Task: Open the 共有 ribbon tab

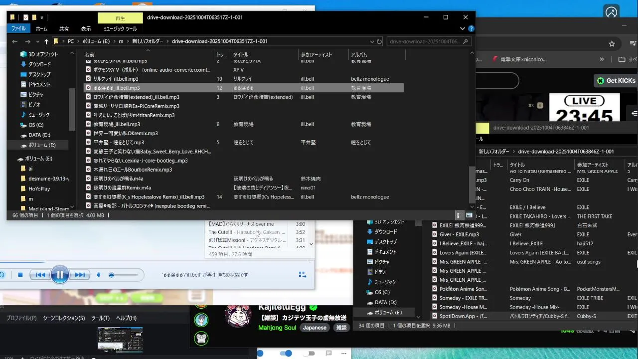Action: [64, 29]
